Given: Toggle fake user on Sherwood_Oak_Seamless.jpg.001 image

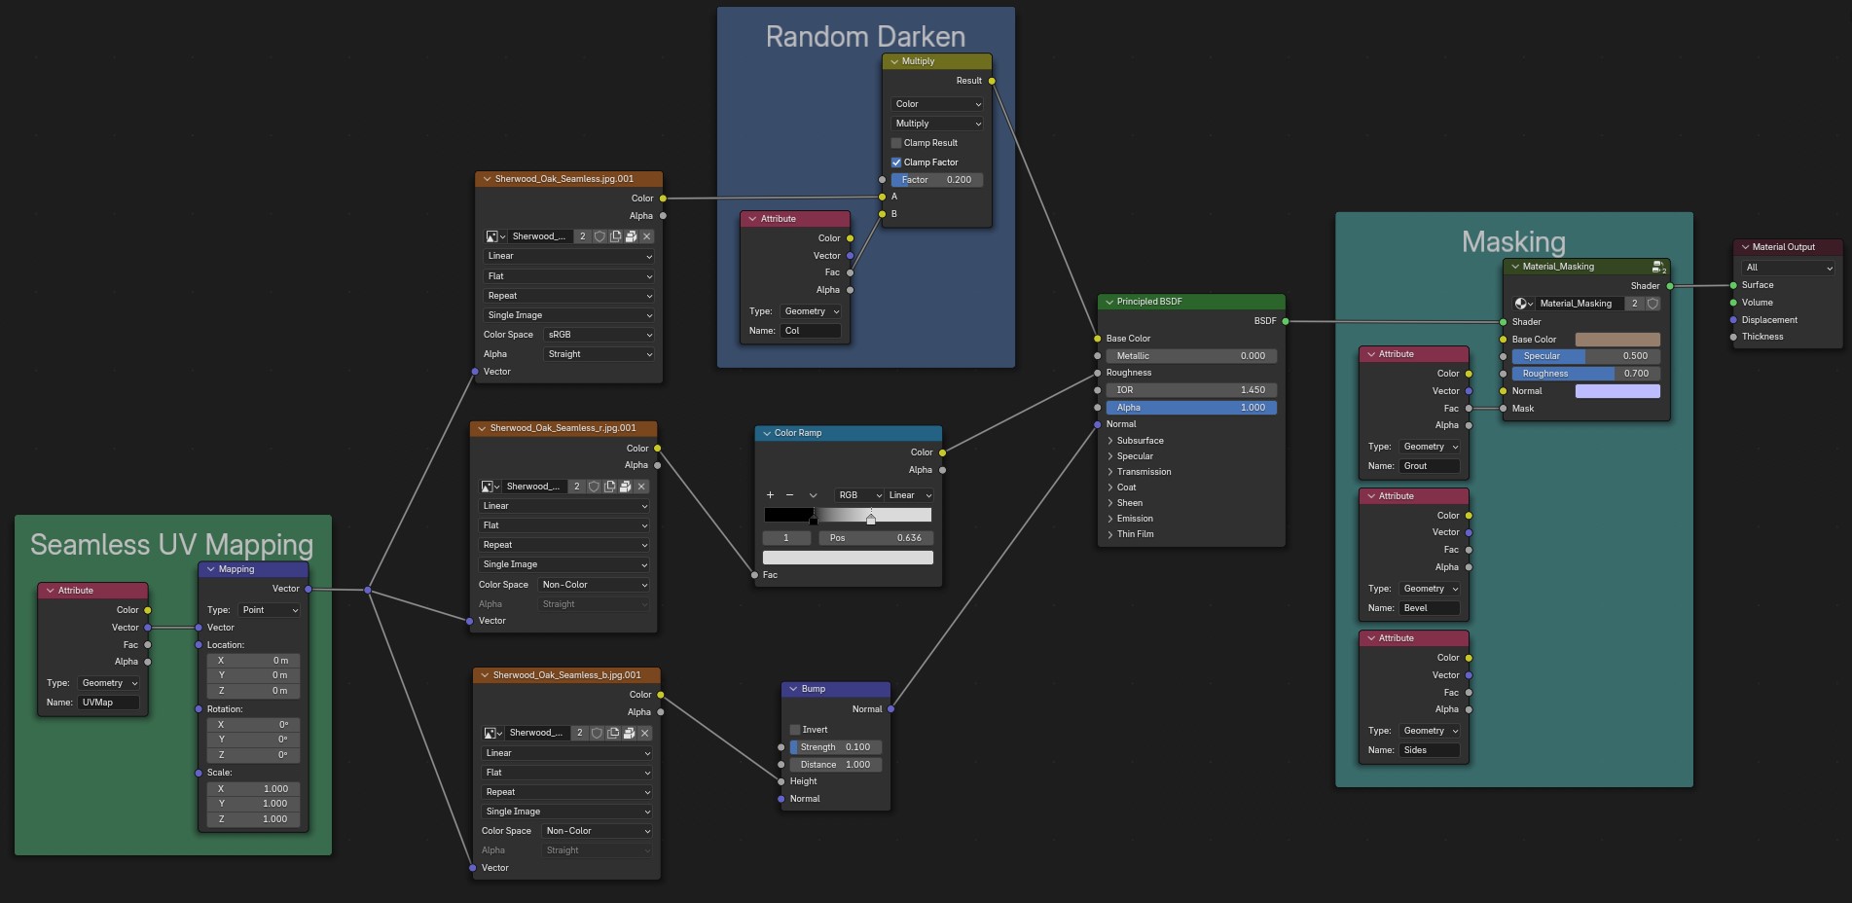Looking at the screenshot, I should 599,236.
